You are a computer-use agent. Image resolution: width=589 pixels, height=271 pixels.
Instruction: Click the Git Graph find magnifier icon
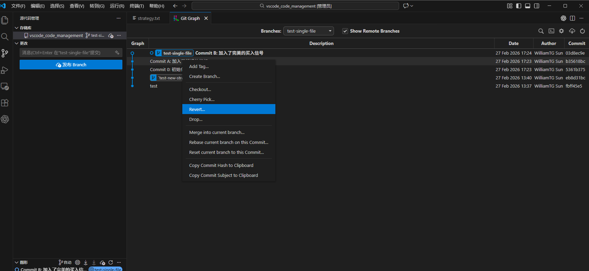tap(541, 31)
